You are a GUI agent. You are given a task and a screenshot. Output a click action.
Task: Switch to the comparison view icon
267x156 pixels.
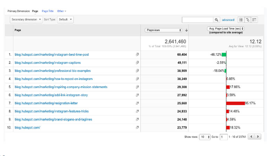(248, 20)
